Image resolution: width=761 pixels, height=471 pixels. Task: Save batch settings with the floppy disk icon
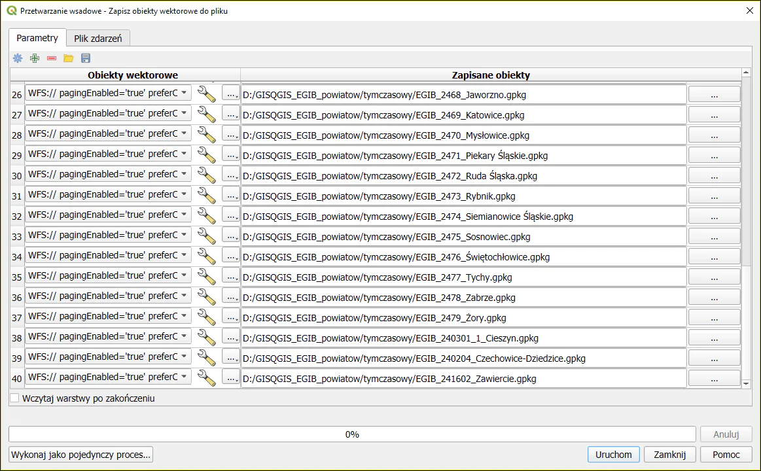coord(86,58)
